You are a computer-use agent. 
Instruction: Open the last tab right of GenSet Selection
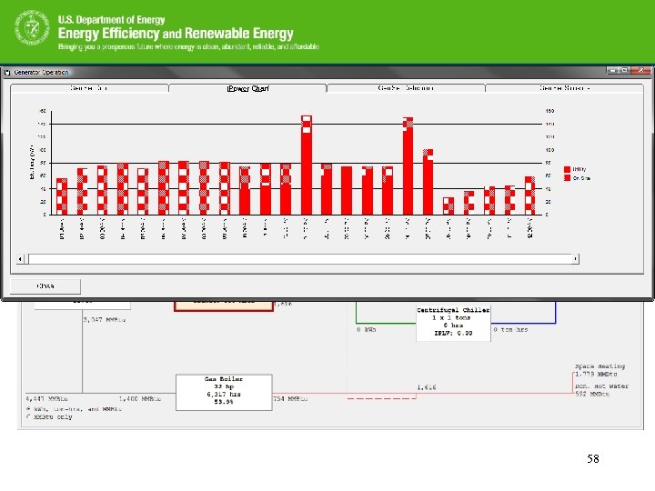click(564, 88)
